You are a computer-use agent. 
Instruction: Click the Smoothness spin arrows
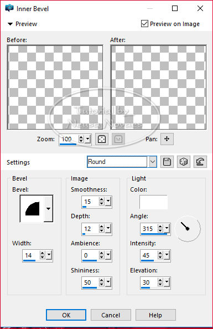point(101,202)
